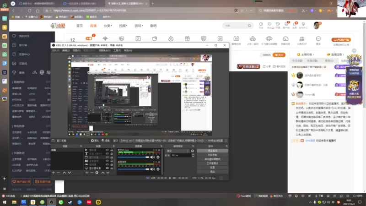Viewport: 366px width, 206px height.
Task: Open Douyu messages bell icon in header
Action: coord(295,25)
